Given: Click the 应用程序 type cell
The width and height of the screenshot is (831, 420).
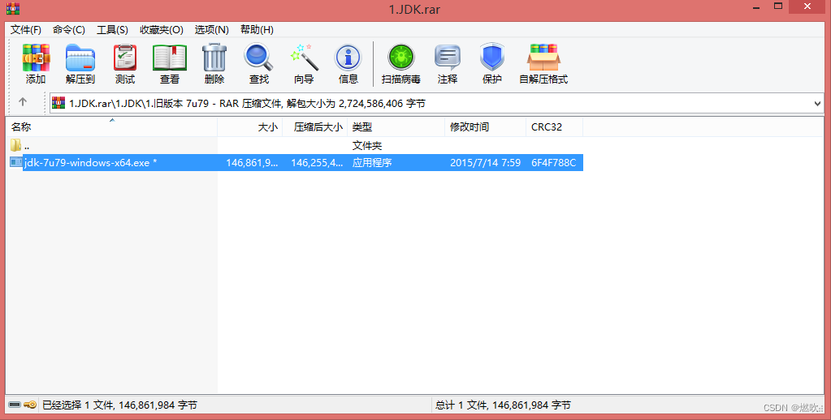Looking at the screenshot, I should pyautogui.click(x=372, y=162).
